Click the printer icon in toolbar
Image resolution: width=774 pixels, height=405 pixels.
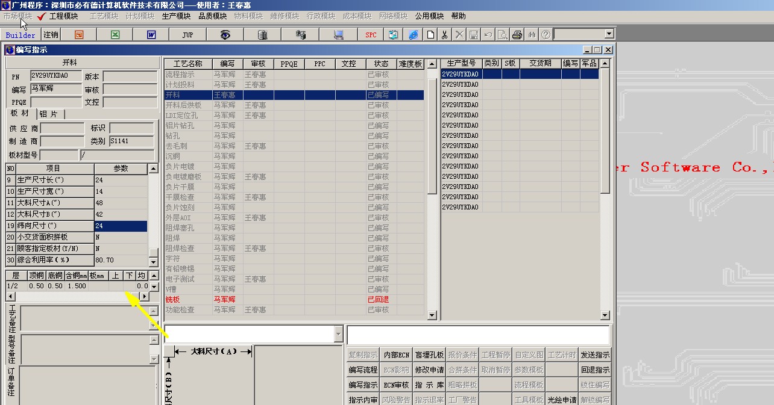pyautogui.click(x=517, y=35)
